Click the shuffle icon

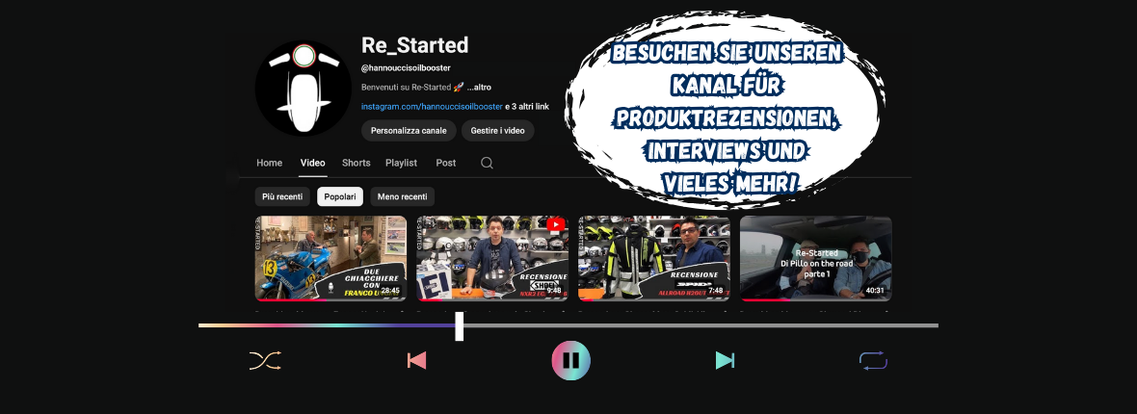pos(265,361)
